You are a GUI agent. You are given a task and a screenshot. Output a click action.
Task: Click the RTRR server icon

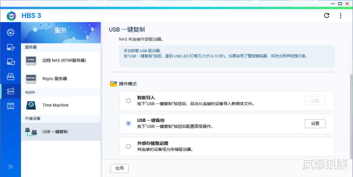pos(31,61)
